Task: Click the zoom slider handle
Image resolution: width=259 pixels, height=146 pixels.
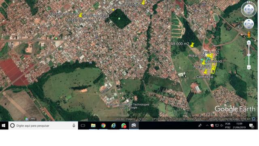Action: (x=249, y=55)
